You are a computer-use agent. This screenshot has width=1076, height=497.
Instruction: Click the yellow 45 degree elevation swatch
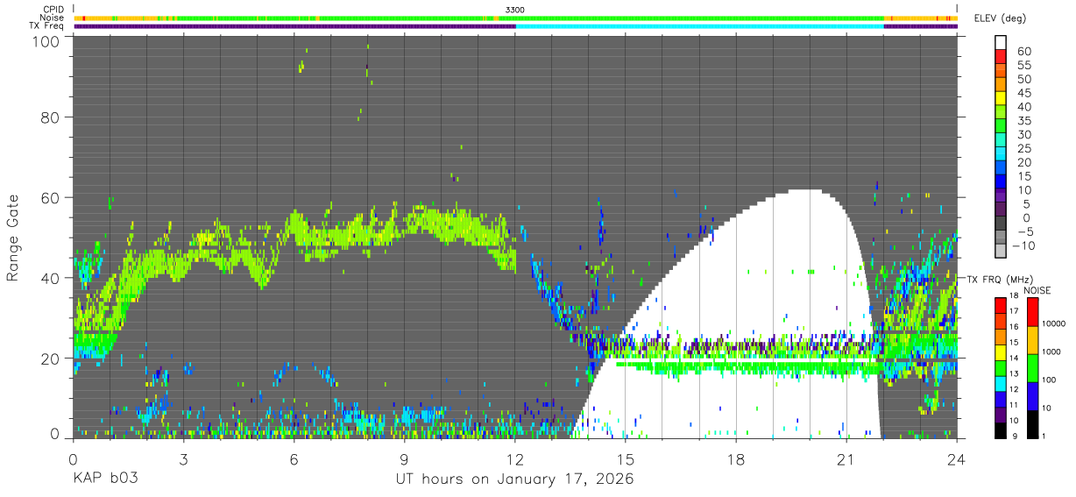[1001, 98]
